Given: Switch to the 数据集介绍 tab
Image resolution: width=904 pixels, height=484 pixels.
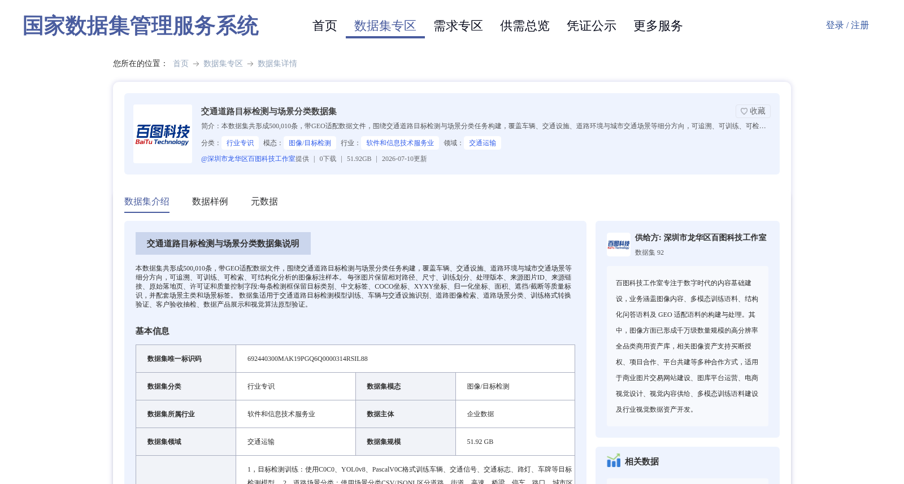Looking at the screenshot, I should pos(147,202).
